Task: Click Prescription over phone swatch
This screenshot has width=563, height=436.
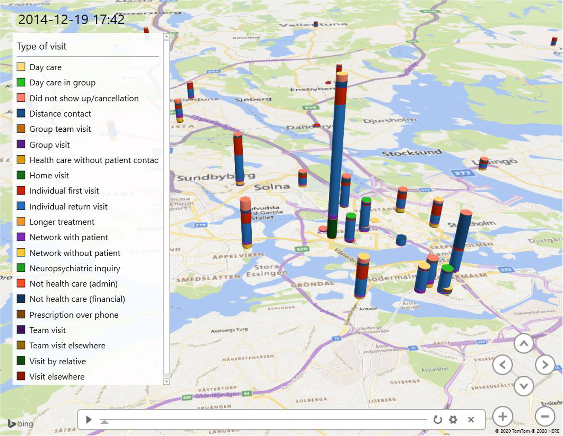Action: 21,314
